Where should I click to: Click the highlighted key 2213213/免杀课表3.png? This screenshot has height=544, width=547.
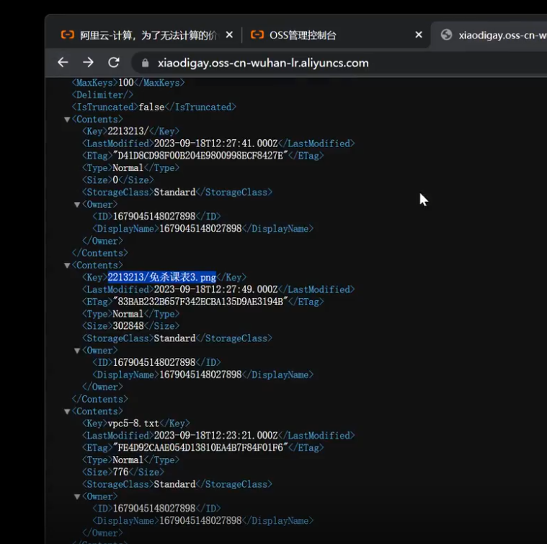pos(162,277)
